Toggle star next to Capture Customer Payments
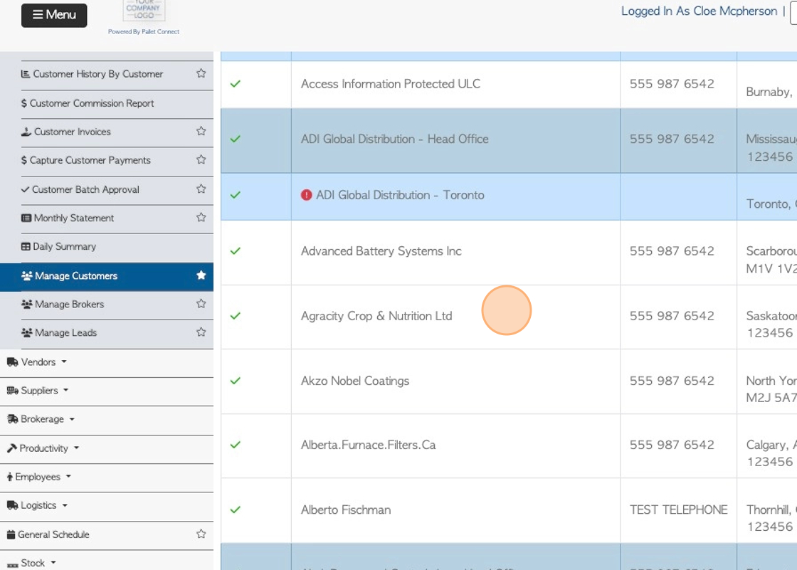This screenshot has height=570, width=797. 201,159
